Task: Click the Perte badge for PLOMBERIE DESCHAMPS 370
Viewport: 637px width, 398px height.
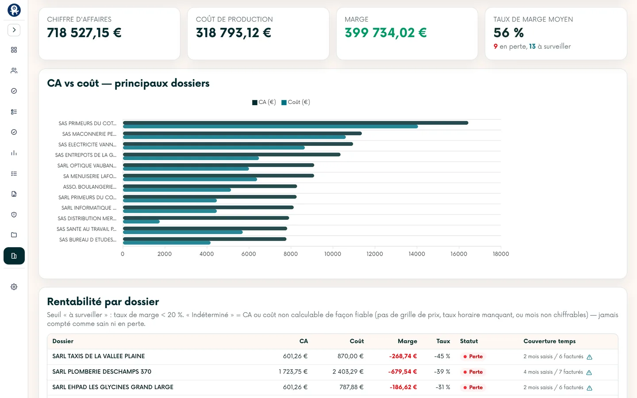Action: point(472,372)
